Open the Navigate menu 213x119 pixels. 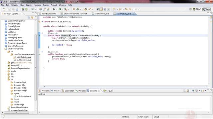coord(37,5)
